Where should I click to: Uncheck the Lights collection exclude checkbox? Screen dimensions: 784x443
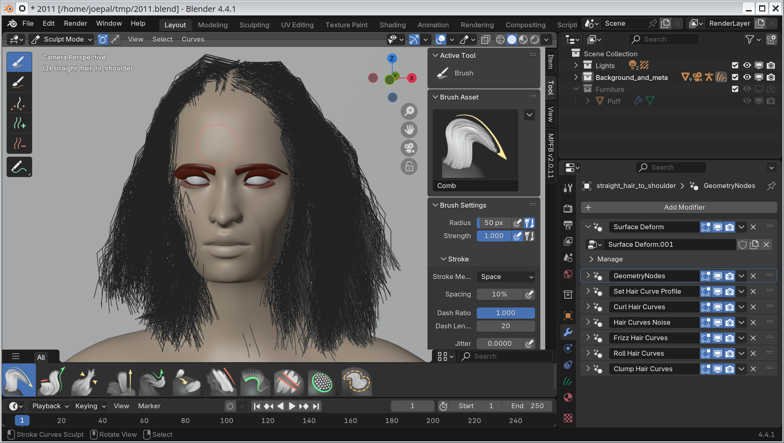tap(735, 65)
